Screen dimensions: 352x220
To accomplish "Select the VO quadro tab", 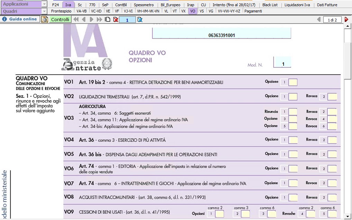I will (x=192, y=11).
